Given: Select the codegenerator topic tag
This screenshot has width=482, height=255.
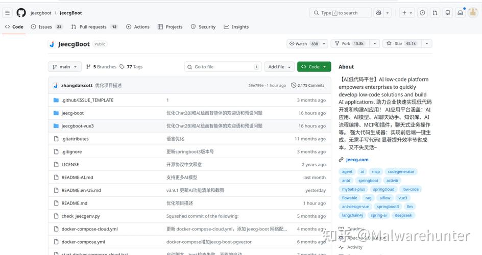Looking at the screenshot, I should [401, 171].
